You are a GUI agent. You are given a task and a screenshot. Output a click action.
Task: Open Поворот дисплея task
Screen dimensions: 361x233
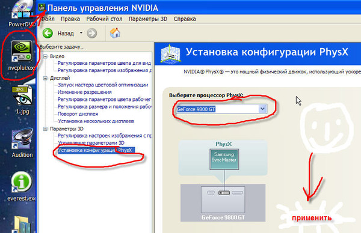tap(78, 114)
